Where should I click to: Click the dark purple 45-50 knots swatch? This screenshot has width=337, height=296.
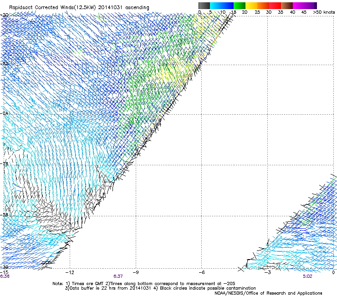[x=311, y=5]
